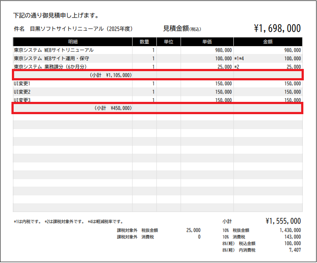Click the 明細 column header
This screenshot has height=263, width=317.
pyautogui.click(x=73, y=42)
